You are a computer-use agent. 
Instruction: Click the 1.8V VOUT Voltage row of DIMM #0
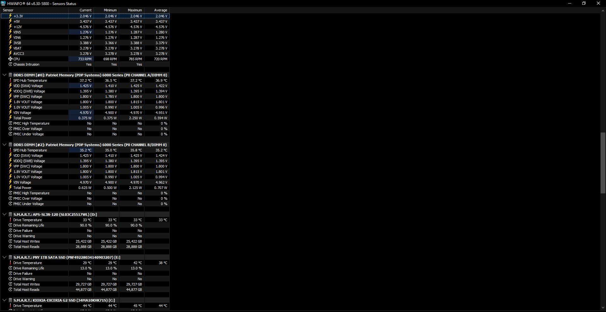[x=85, y=102]
